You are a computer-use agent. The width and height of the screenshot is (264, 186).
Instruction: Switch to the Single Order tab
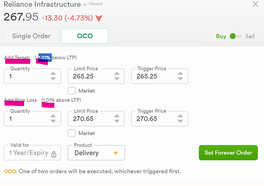click(31, 36)
